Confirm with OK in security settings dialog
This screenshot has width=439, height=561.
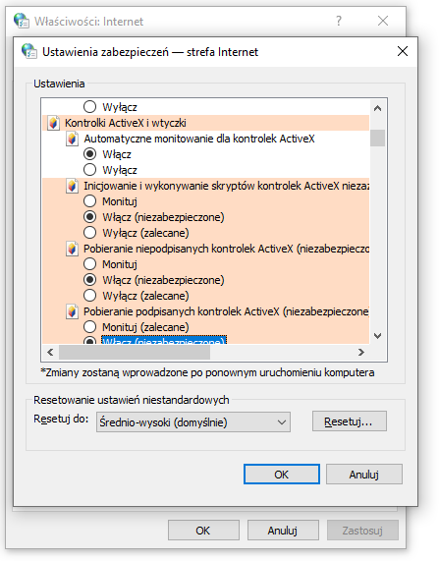click(x=282, y=475)
